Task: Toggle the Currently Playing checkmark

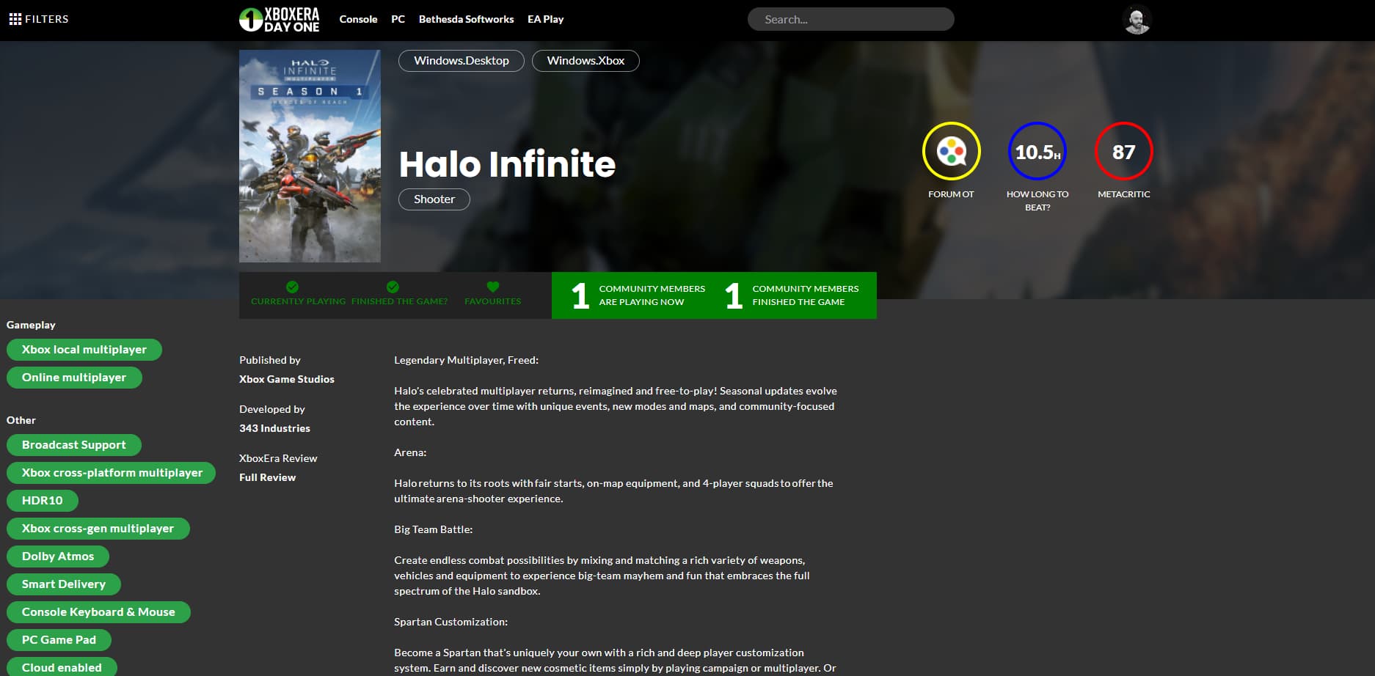Action: (x=292, y=287)
